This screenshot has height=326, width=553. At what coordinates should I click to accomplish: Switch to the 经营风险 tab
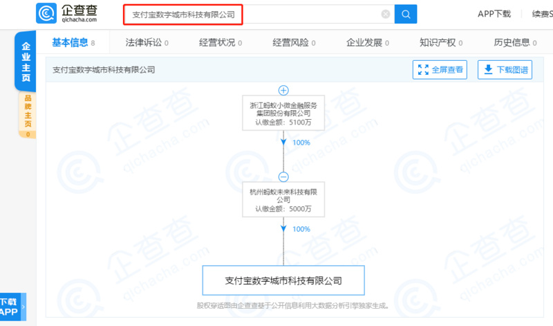click(x=294, y=43)
